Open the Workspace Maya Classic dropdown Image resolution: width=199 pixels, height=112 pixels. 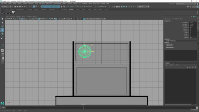pos(186,4)
